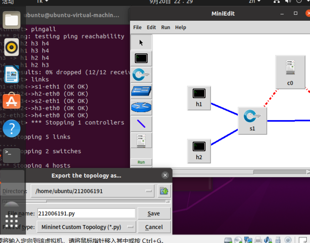Click the go up directory folder icon
This screenshot has width=310, height=243.
(164, 191)
